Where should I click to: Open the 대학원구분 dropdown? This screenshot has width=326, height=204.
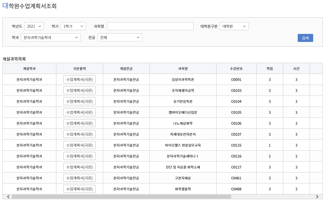234,26
